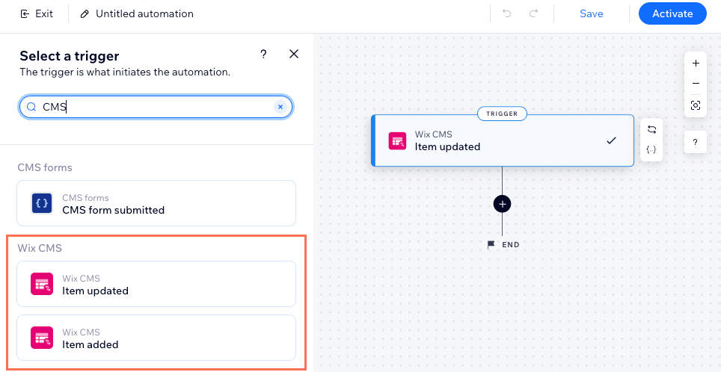Click the Wix CMS icon beside Item added
Viewport: 721px width, 372px height.
[x=42, y=338]
